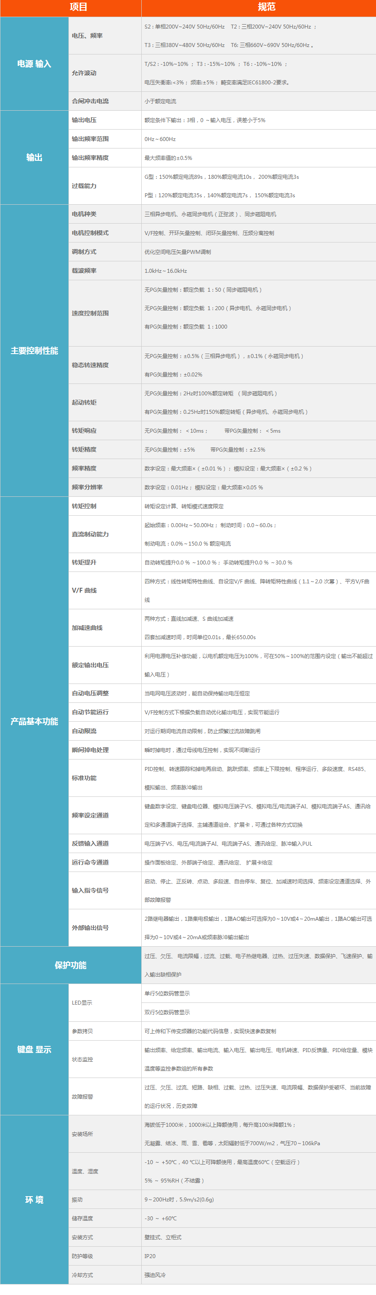Viewport: 376px width, 1295px height.
Task: Click the 直流制动能力 row label
Action: point(90,534)
